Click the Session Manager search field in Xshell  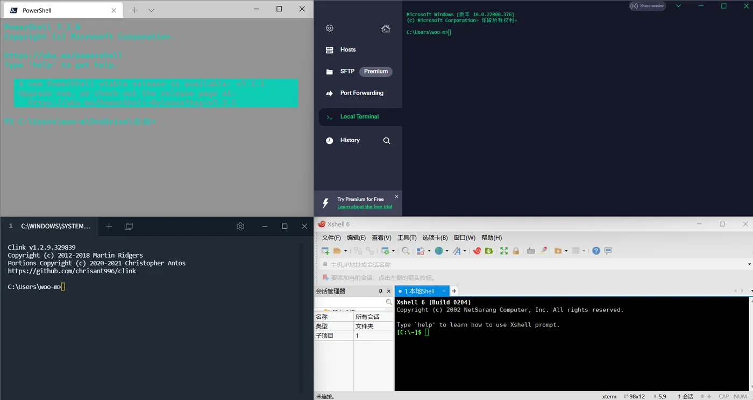(354, 303)
